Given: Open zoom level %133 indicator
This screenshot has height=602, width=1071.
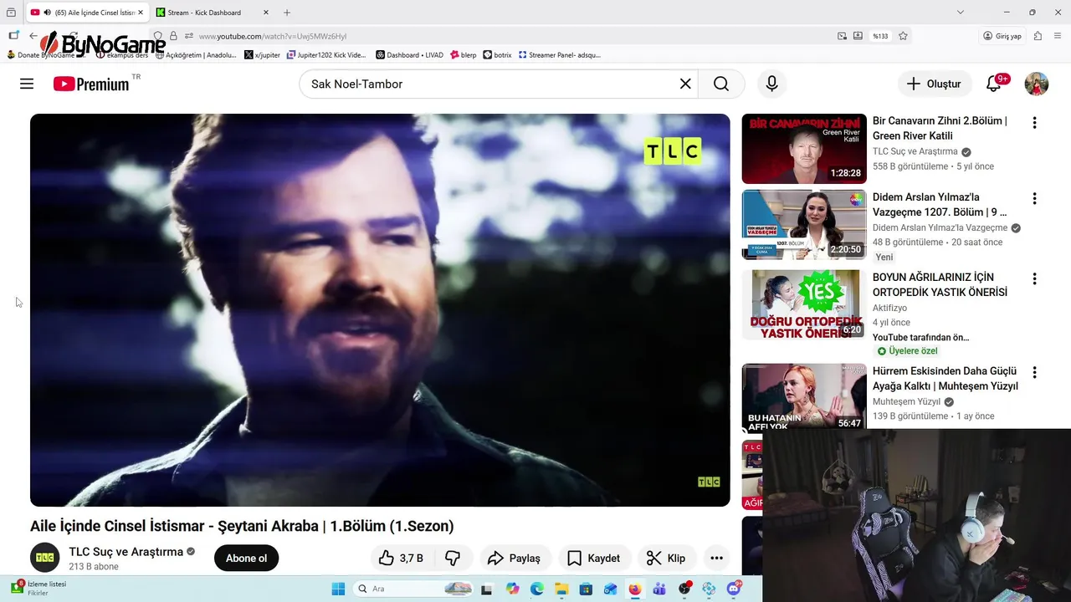Looking at the screenshot, I should click(880, 36).
